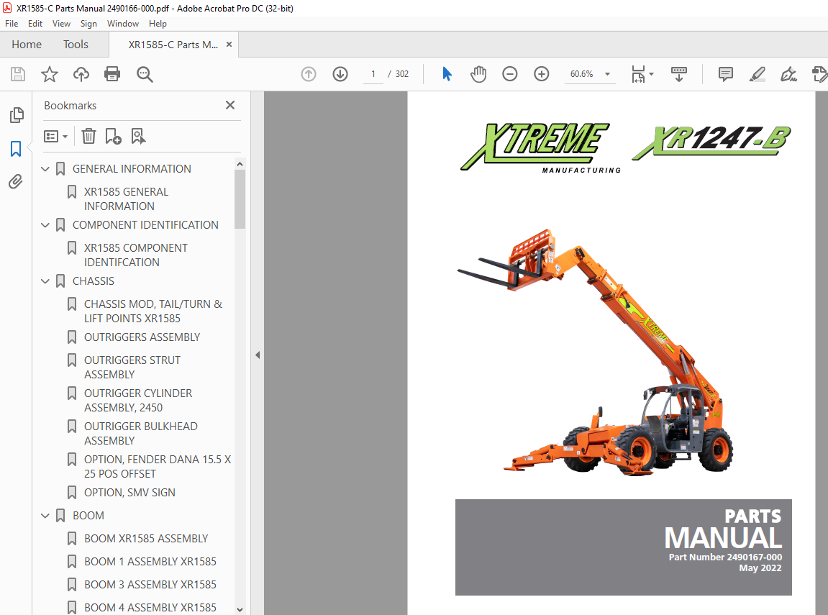Collapse GENERAL INFORMATION bookmark group

[x=45, y=169]
